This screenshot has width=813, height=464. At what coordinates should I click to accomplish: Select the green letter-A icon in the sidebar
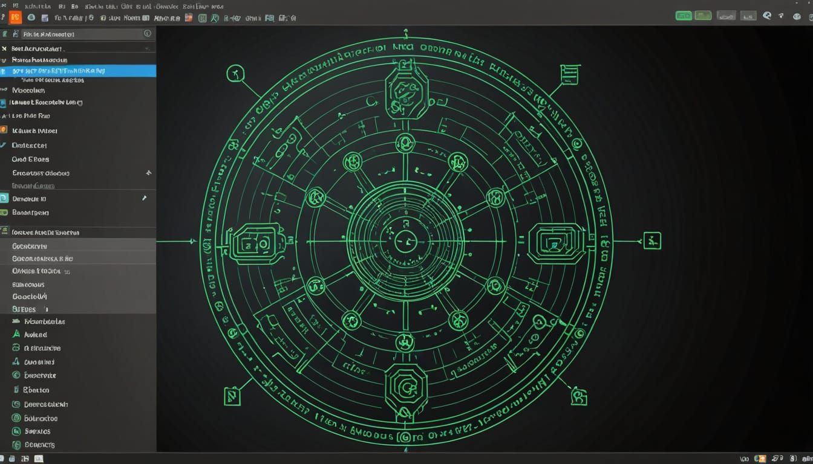[x=15, y=334]
